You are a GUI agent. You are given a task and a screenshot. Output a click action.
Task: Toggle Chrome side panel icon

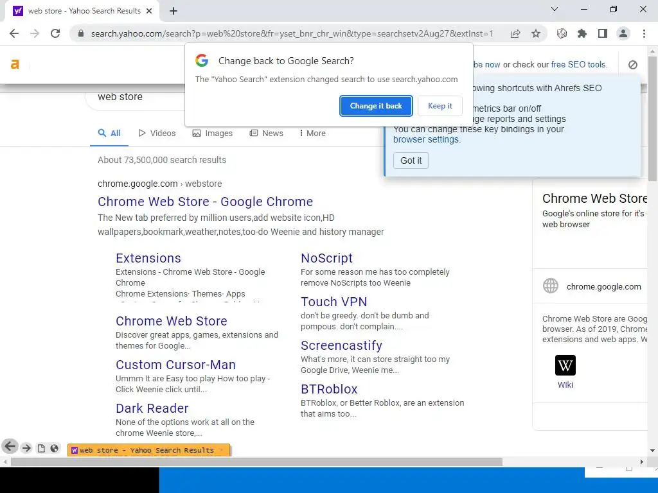point(603,33)
